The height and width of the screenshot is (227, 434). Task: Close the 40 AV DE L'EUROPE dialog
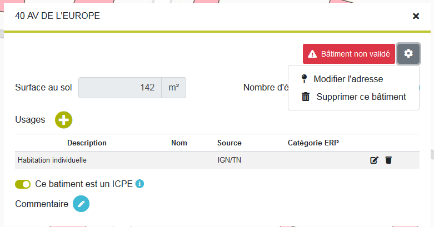[x=416, y=16]
